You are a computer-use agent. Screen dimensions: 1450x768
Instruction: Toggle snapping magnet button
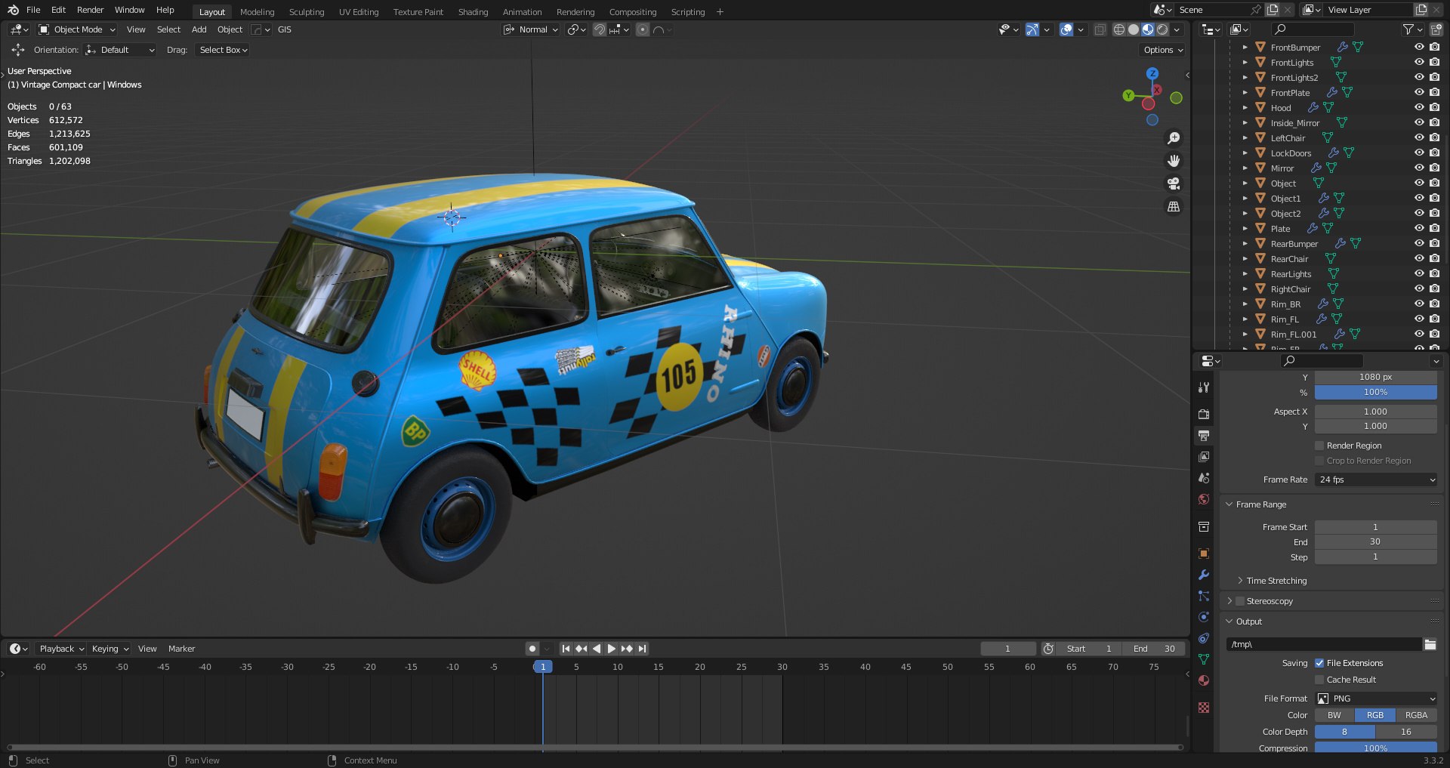(599, 29)
